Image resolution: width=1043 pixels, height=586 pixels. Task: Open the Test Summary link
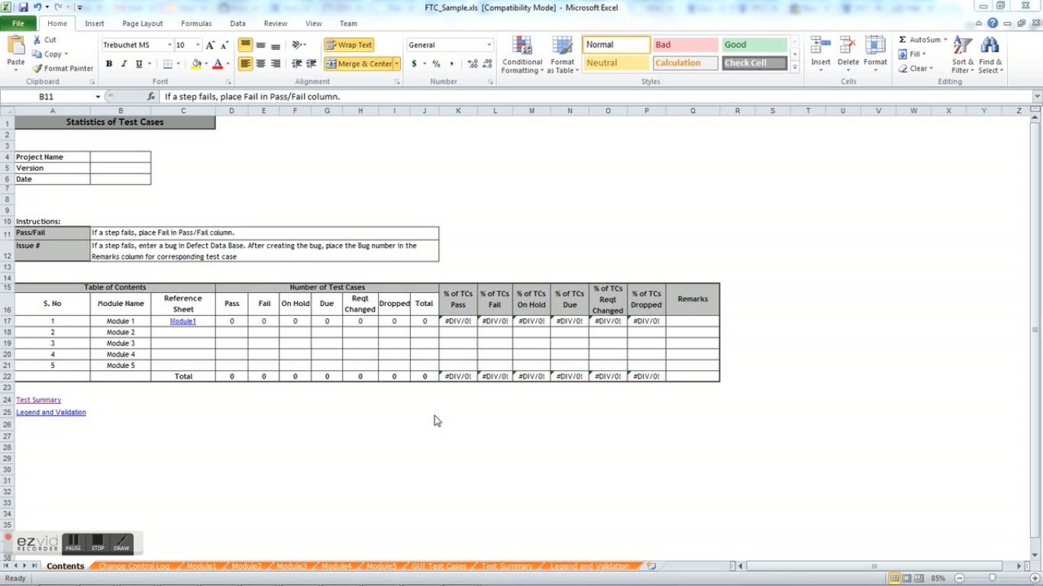(x=39, y=400)
